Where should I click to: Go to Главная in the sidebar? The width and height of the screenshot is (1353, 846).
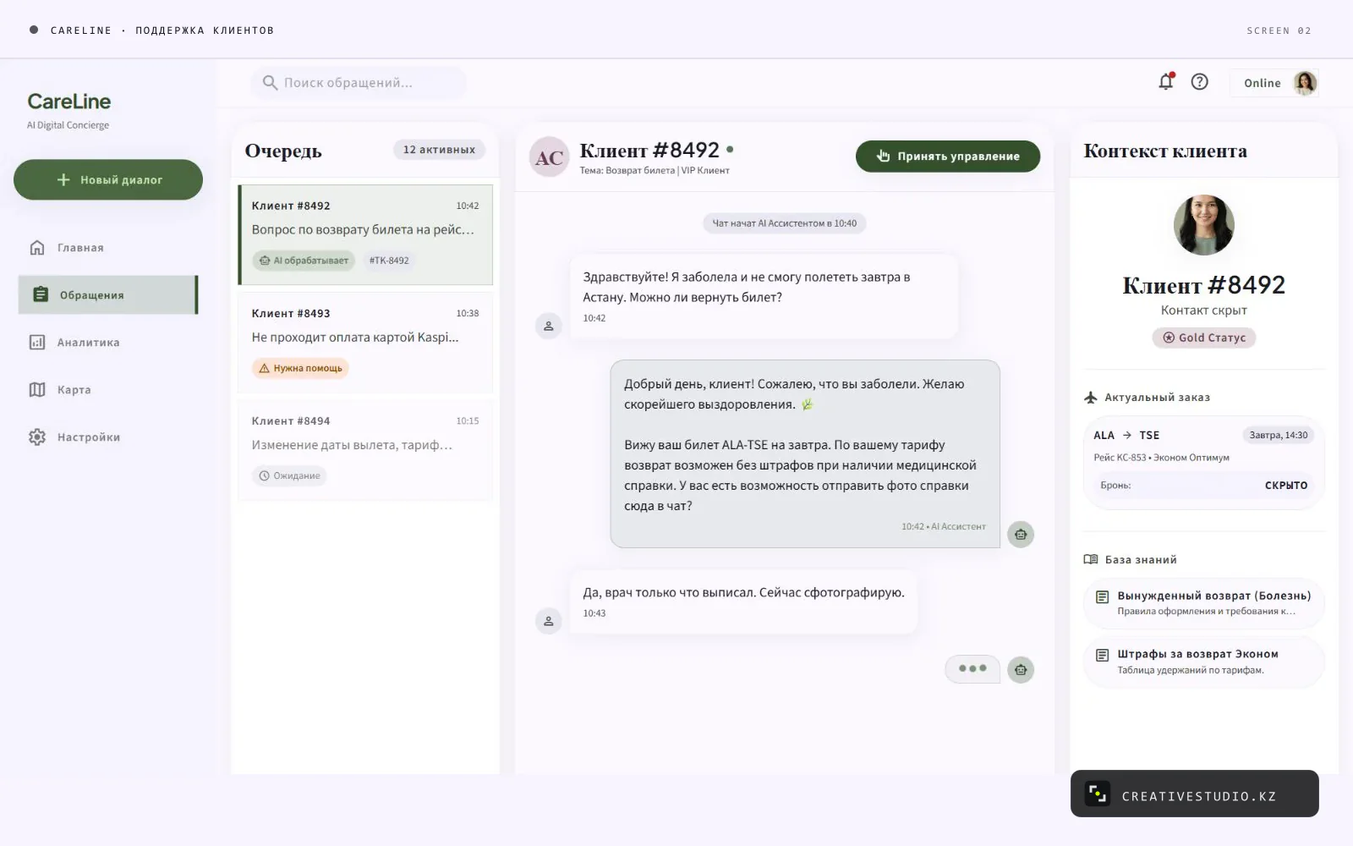point(108,248)
